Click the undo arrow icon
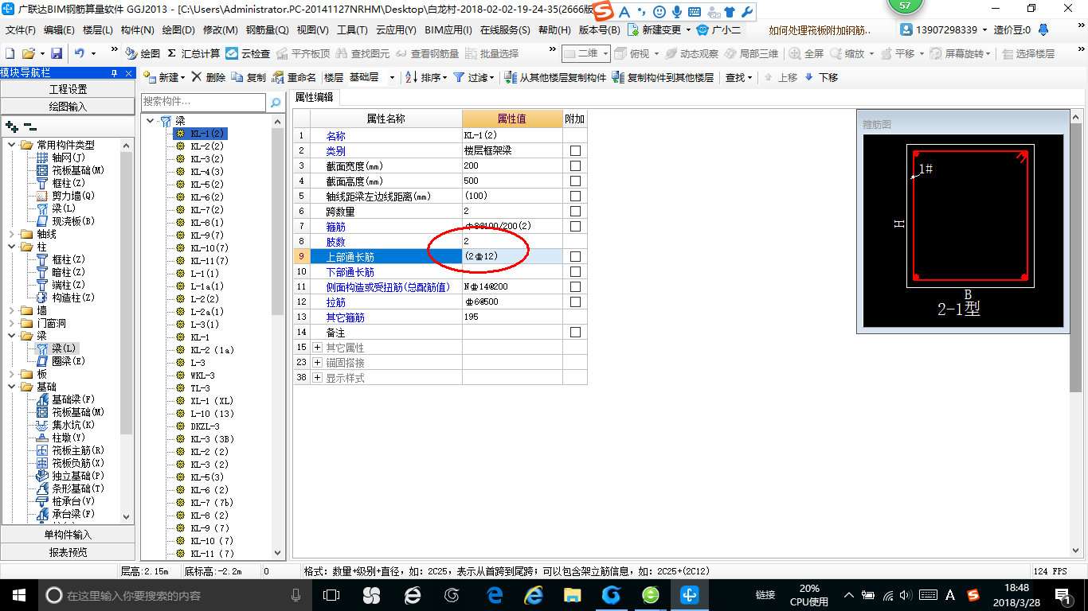Screen dimensions: 1088x611 click(x=80, y=53)
